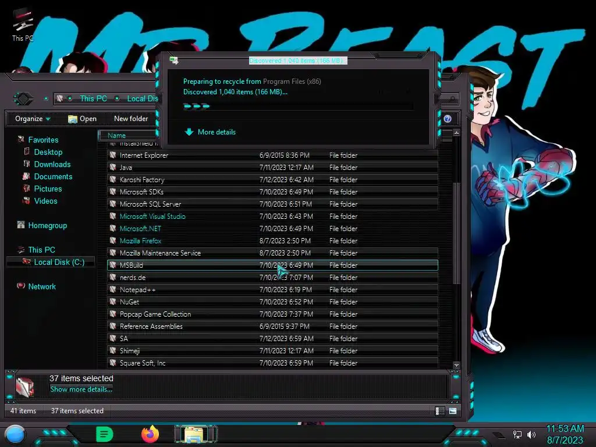This screenshot has height=447, width=596.
Task: Click the Open toolbar button
Action: tap(82, 119)
